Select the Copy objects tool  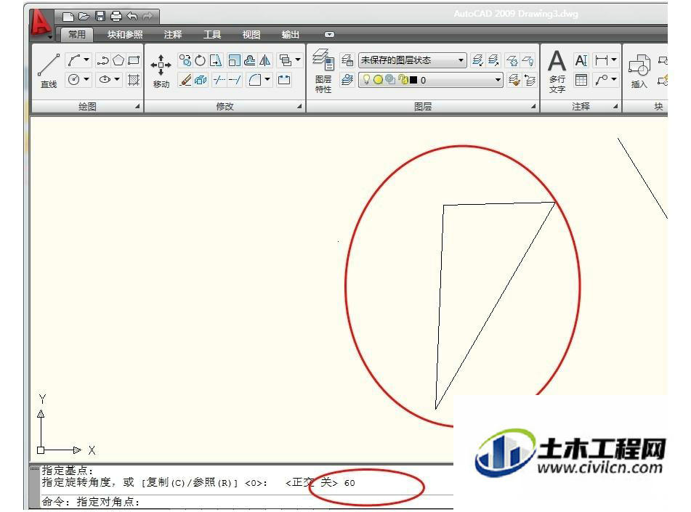[x=185, y=60]
